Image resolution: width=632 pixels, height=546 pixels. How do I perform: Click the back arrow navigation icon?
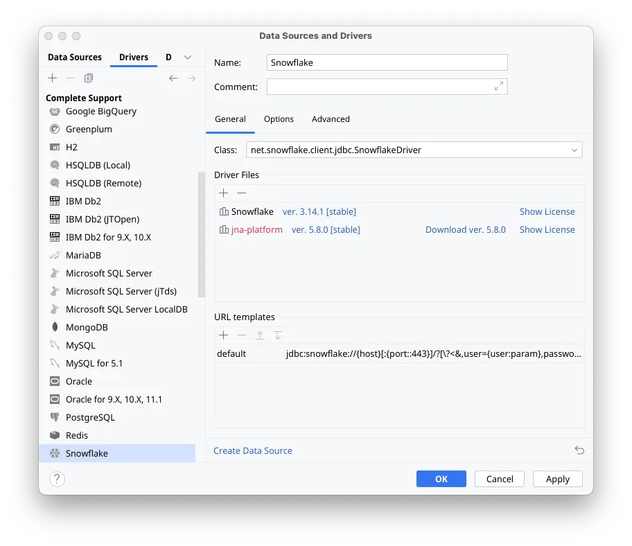click(x=173, y=78)
